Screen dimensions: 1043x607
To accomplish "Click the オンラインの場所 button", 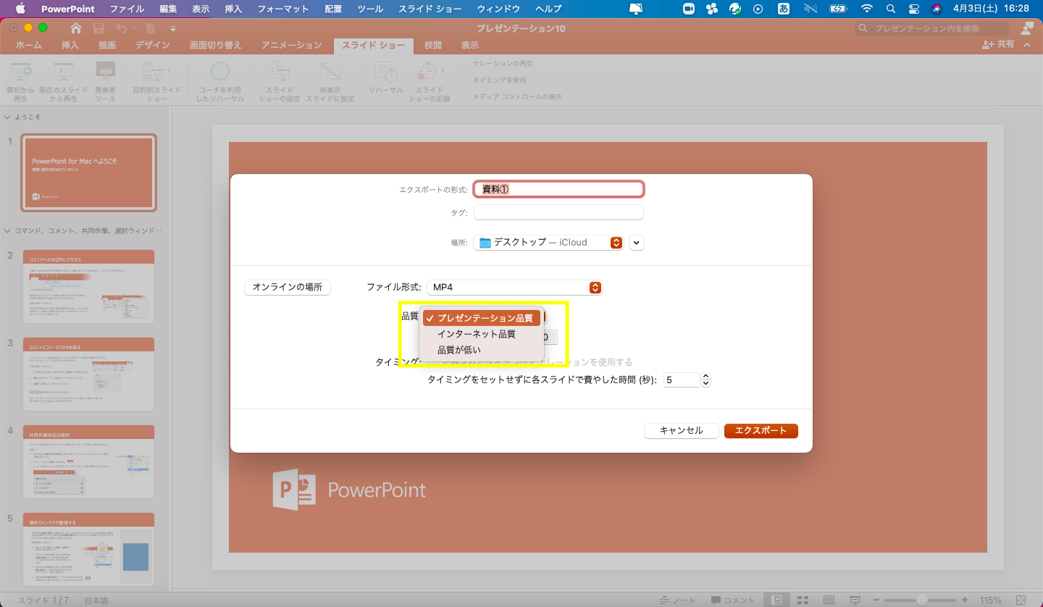I will (288, 288).
